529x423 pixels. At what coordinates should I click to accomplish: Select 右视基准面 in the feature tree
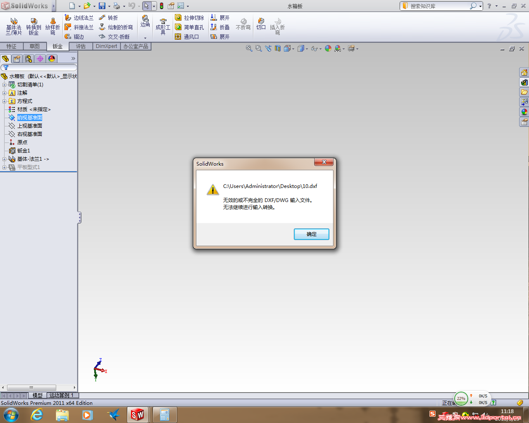(30, 134)
